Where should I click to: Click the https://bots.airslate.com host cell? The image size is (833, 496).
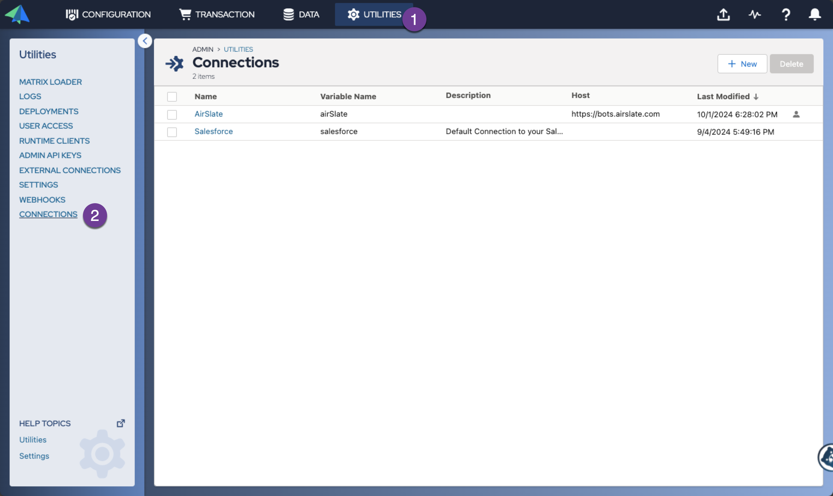click(615, 114)
